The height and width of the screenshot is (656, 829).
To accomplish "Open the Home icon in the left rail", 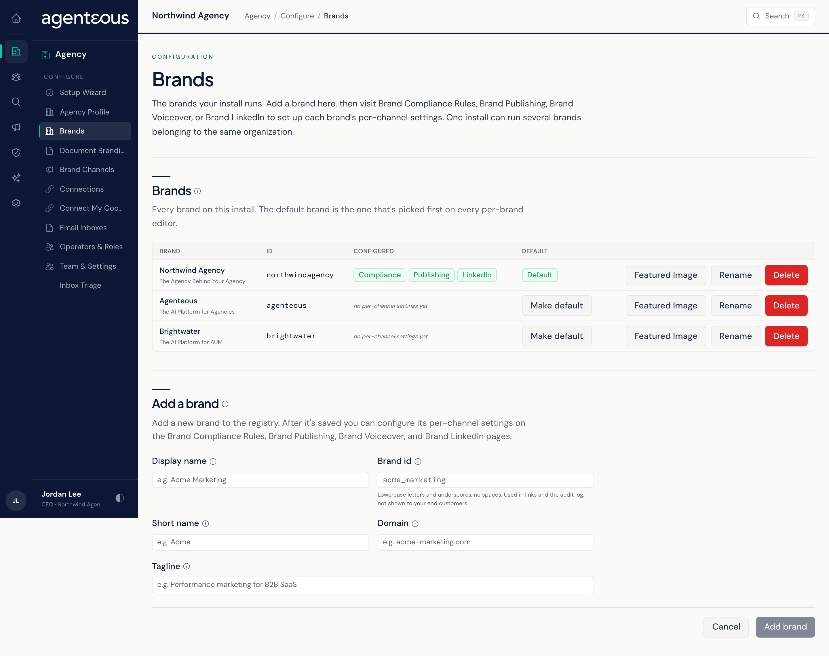I will tap(16, 18).
